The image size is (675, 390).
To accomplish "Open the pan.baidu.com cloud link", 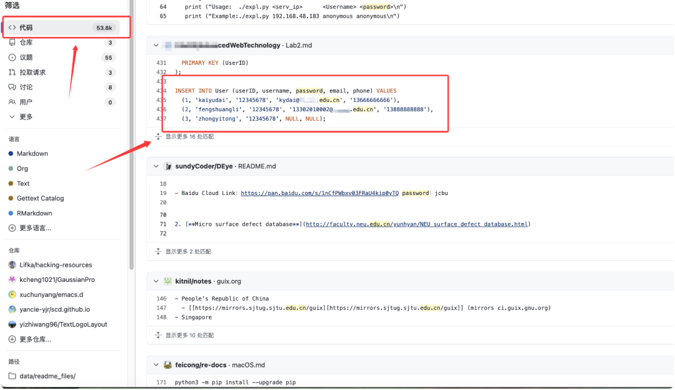I will pos(320,193).
